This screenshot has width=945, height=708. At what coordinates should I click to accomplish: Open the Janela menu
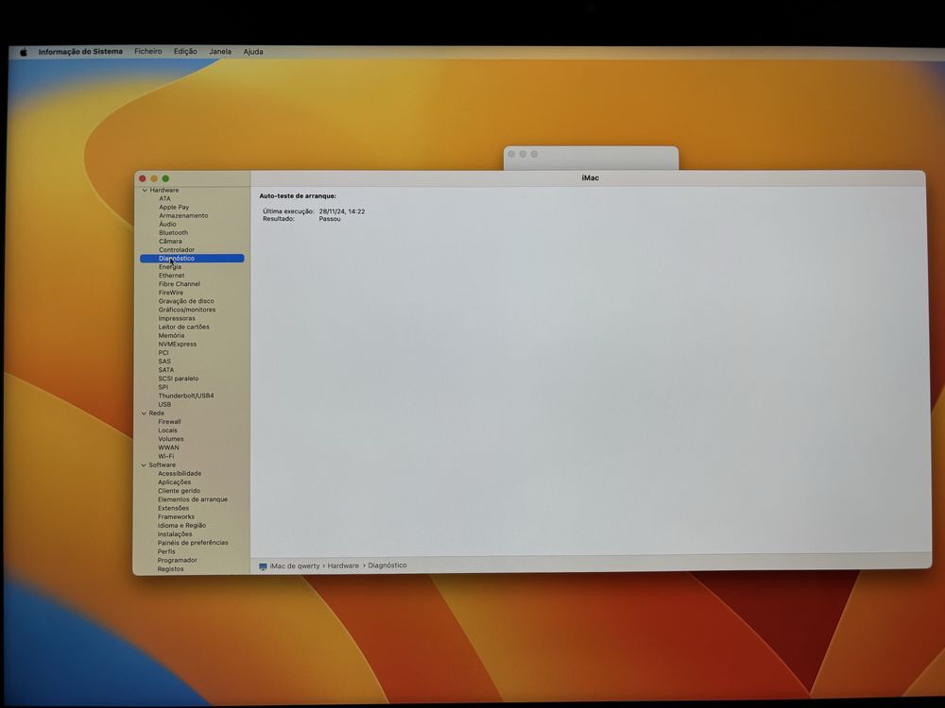(x=220, y=52)
